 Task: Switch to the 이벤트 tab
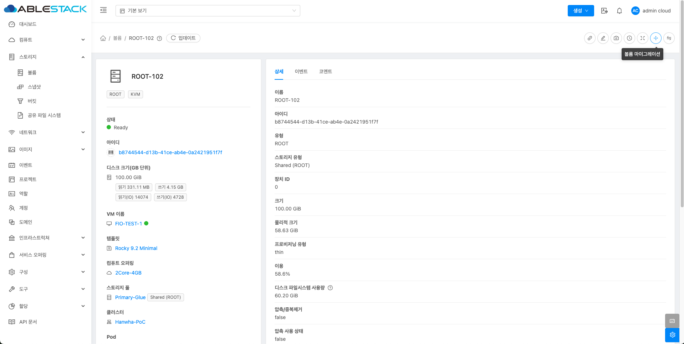click(x=301, y=72)
